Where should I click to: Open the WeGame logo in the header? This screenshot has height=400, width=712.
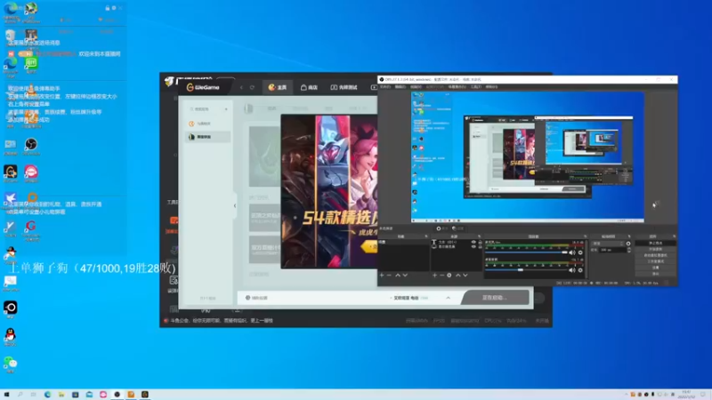[204, 87]
